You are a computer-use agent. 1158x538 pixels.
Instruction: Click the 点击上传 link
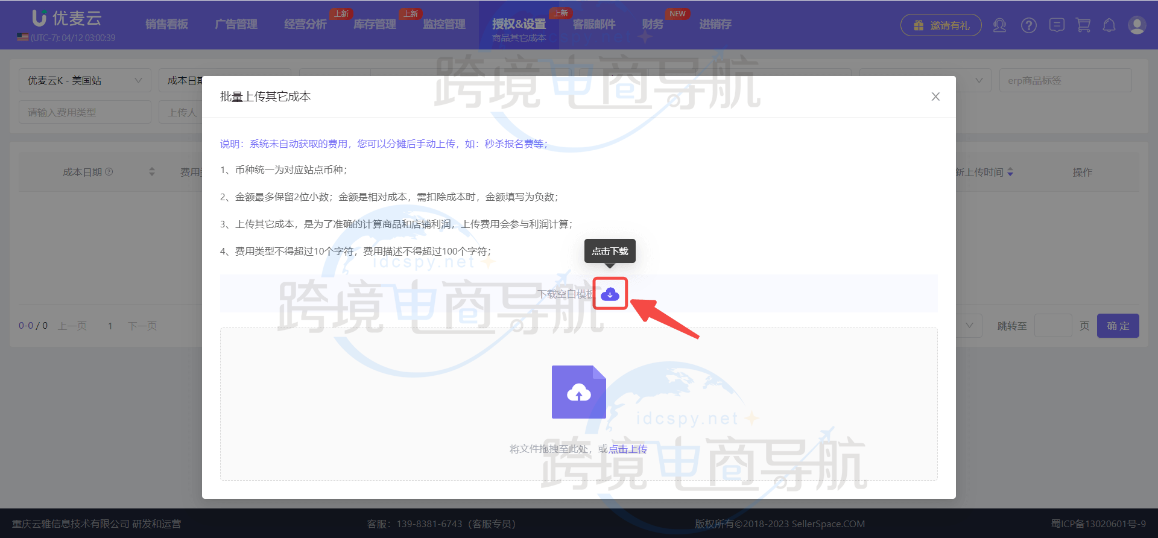tap(628, 449)
